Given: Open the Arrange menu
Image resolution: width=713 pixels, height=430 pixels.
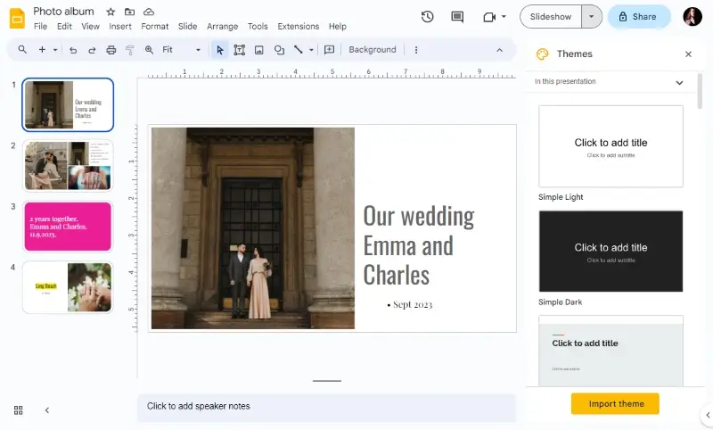Looking at the screenshot, I should coord(222,27).
